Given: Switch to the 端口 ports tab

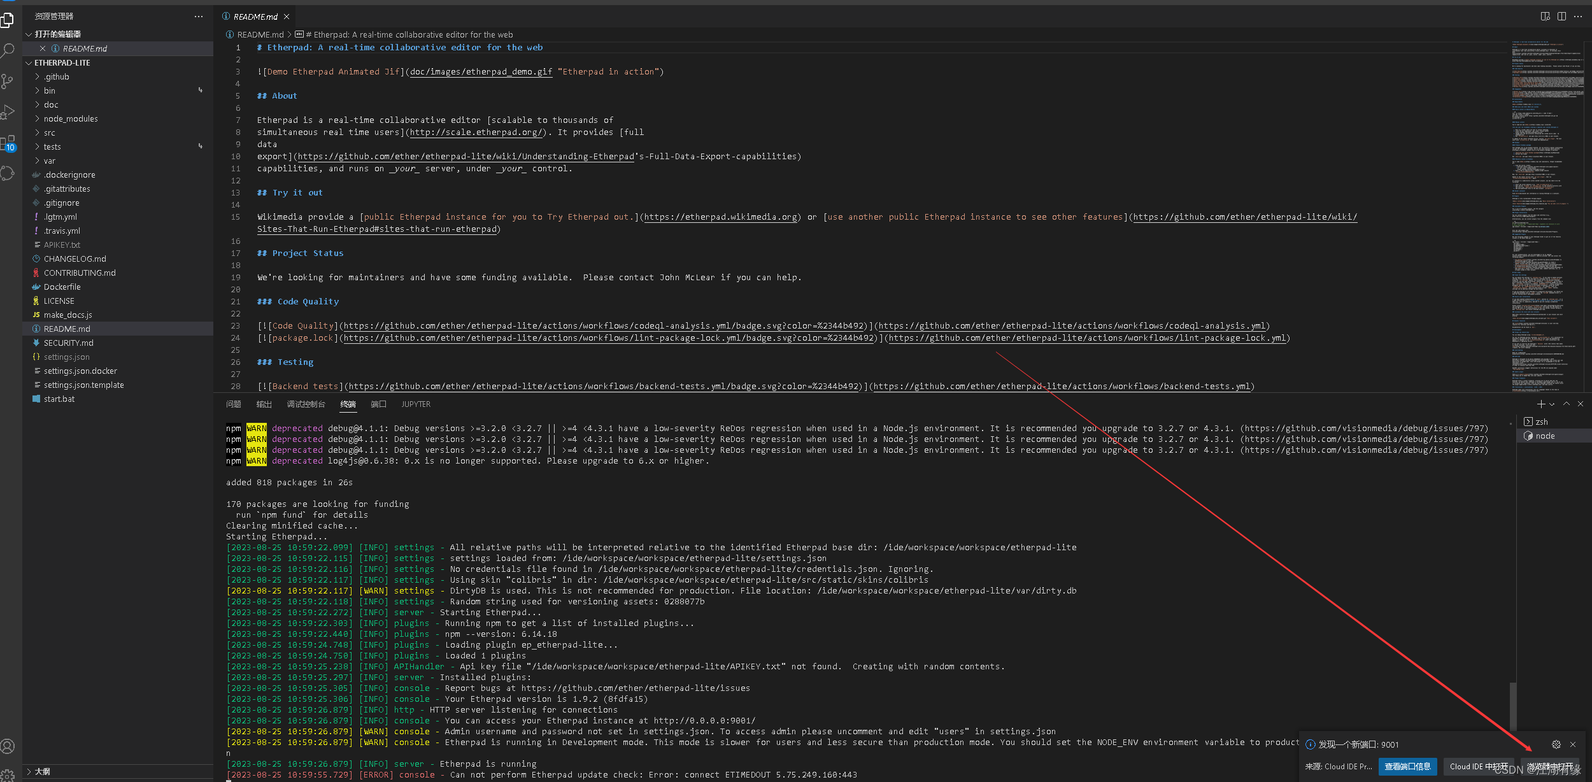Looking at the screenshot, I should [378, 404].
